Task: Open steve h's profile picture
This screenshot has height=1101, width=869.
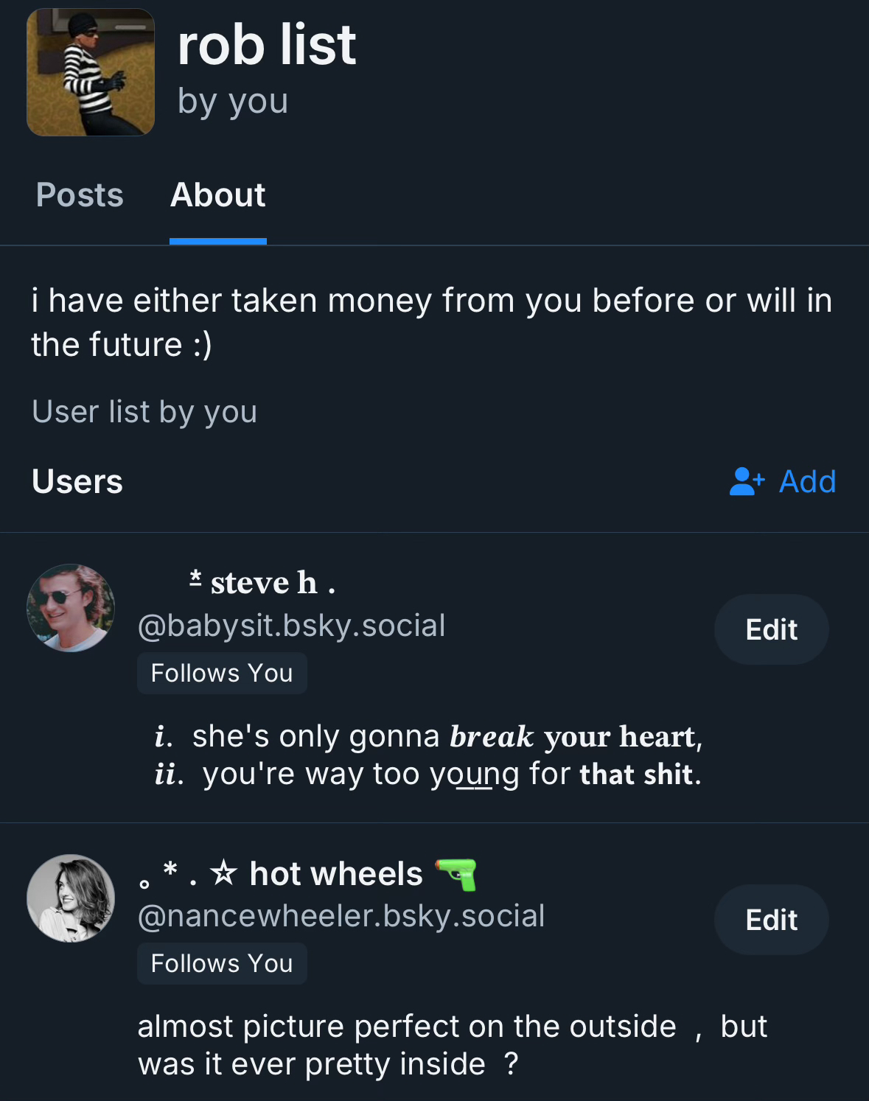Action: (x=71, y=608)
